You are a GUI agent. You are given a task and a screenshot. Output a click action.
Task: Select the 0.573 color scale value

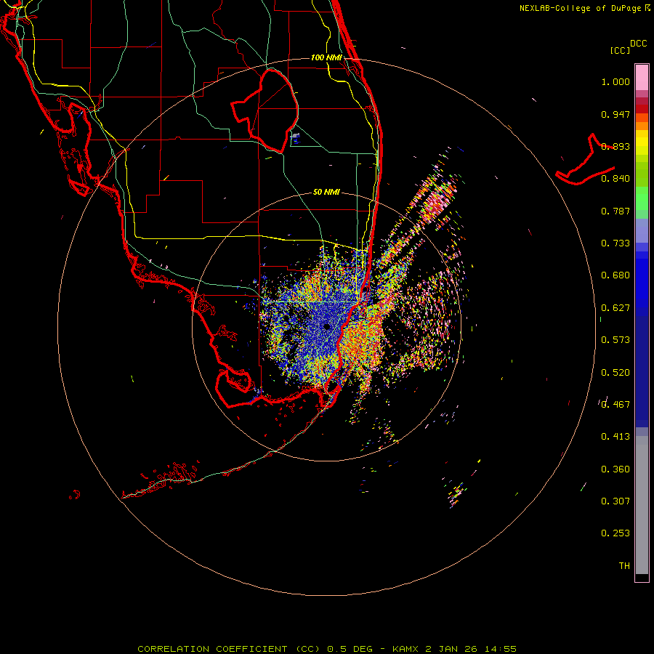click(615, 340)
